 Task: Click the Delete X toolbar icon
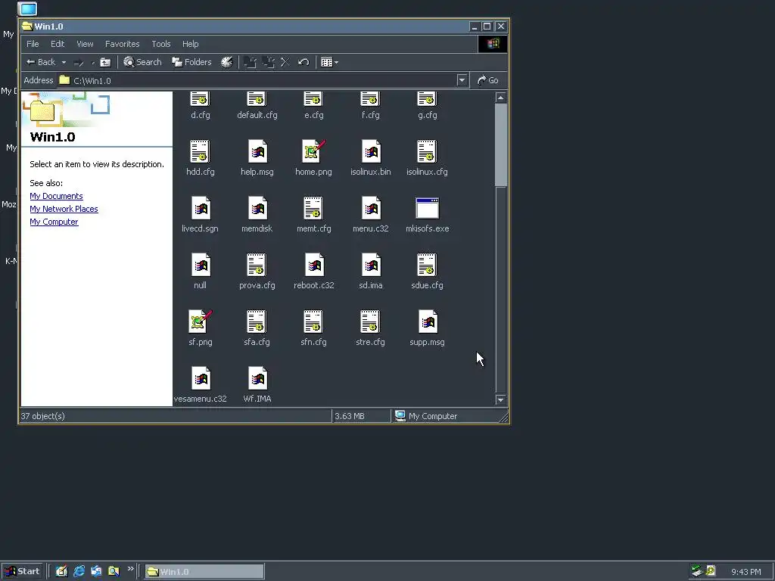tap(285, 62)
